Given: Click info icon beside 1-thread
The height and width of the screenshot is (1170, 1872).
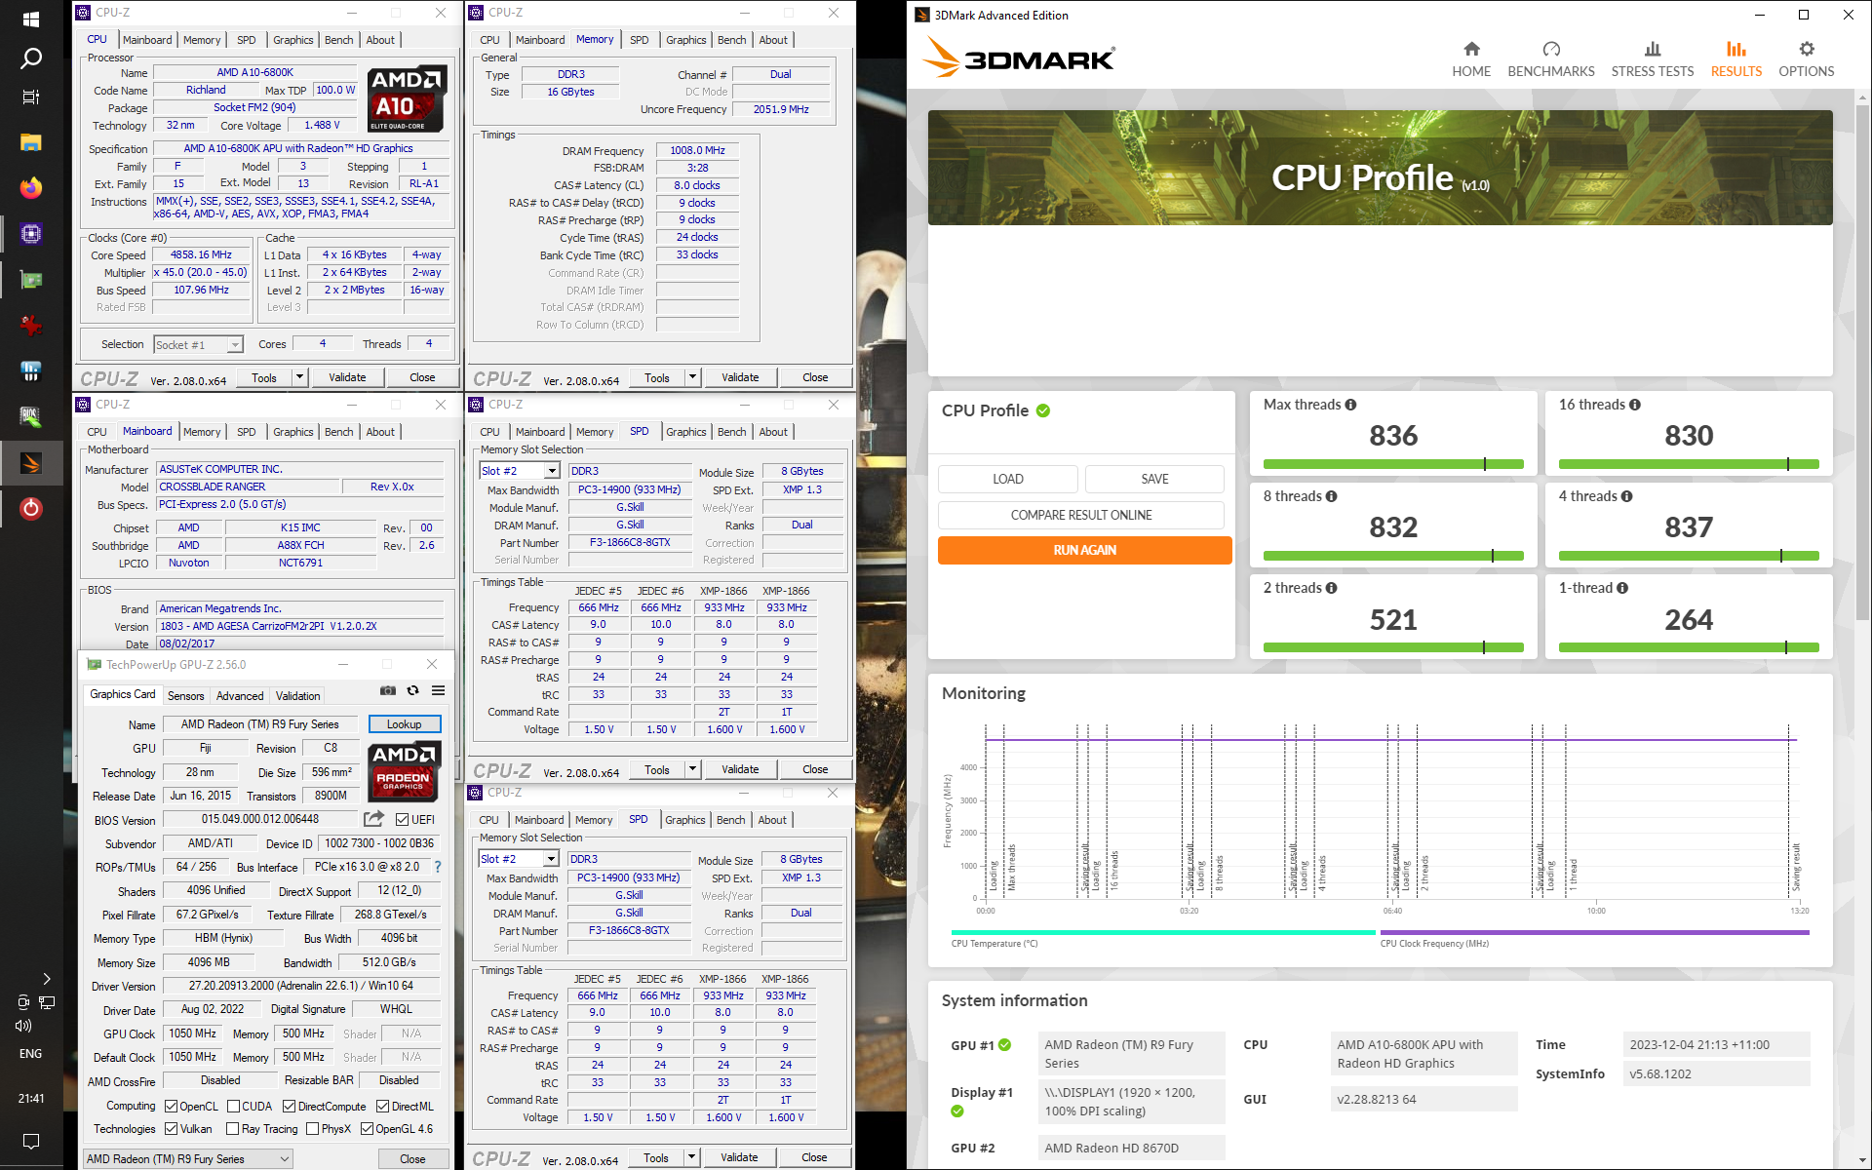Looking at the screenshot, I should [1622, 588].
